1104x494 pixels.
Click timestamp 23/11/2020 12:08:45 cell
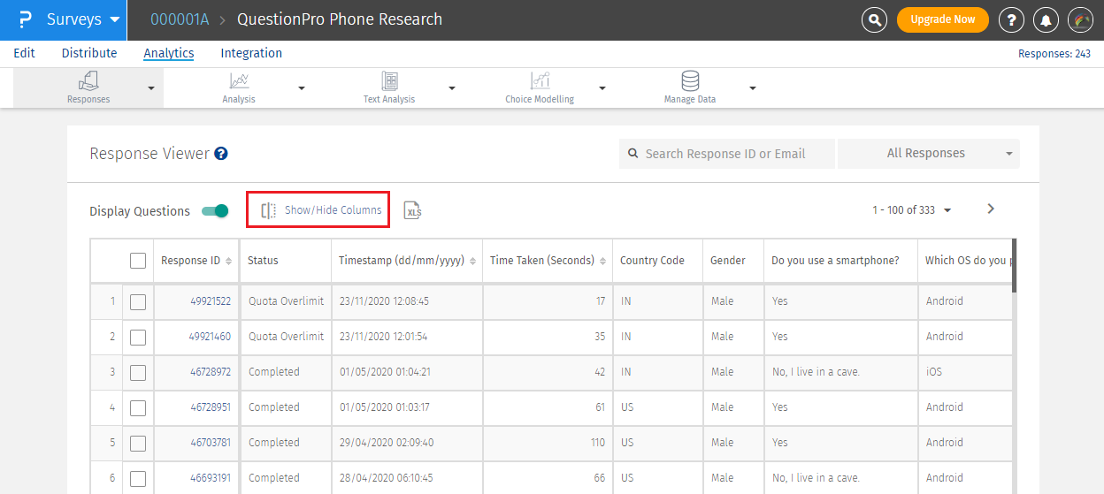tap(407, 301)
